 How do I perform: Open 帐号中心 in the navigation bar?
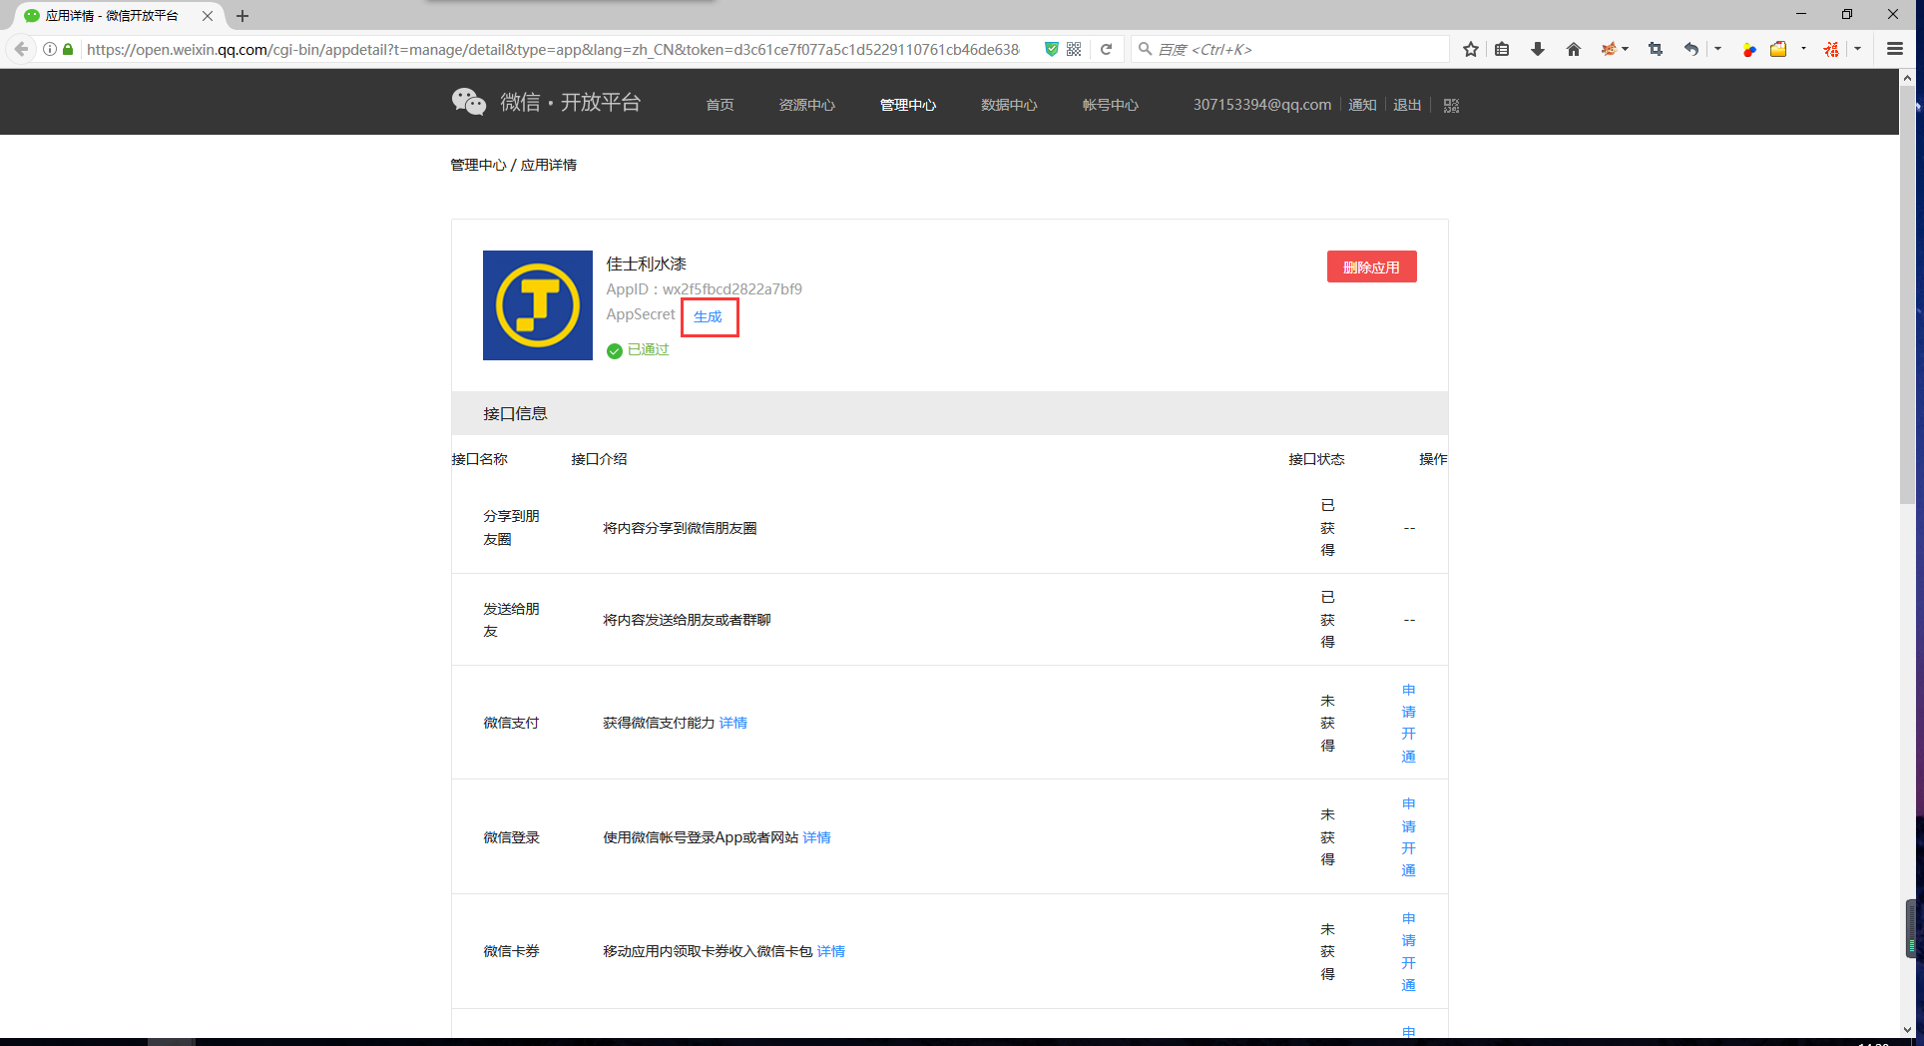(x=1110, y=105)
